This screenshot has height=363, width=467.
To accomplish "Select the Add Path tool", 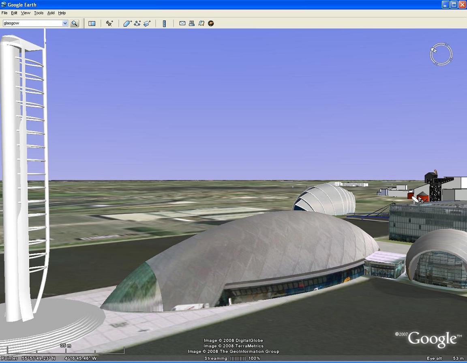I will coord(137,24).
